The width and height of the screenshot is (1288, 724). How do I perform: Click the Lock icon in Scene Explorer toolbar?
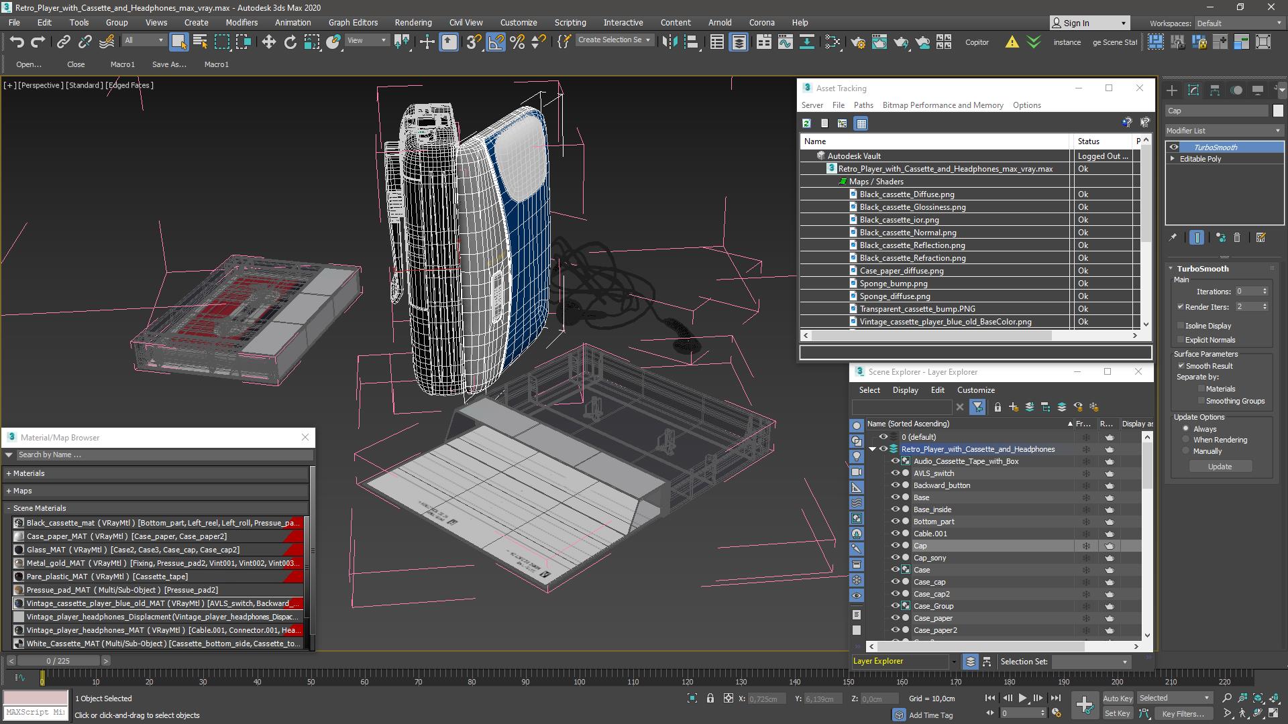[x=998, y=407]
